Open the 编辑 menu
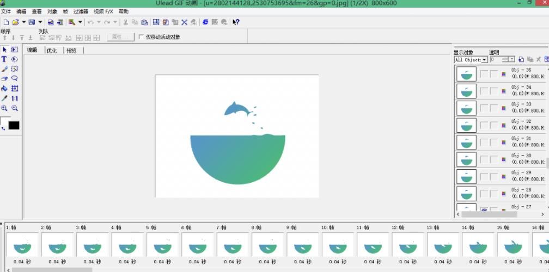 pos(21,11)
